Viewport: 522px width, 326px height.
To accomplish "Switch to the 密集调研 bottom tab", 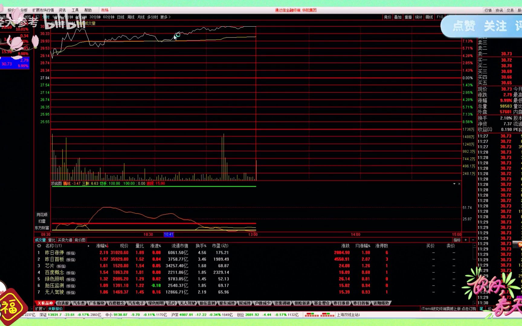I will point(282,303).
